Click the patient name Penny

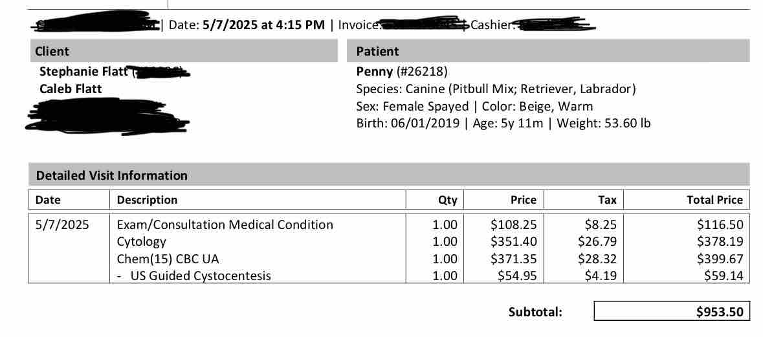[374, 72]
